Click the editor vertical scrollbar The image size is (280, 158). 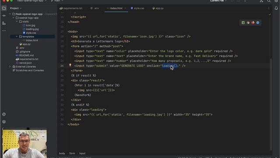(x=271, y=104)
